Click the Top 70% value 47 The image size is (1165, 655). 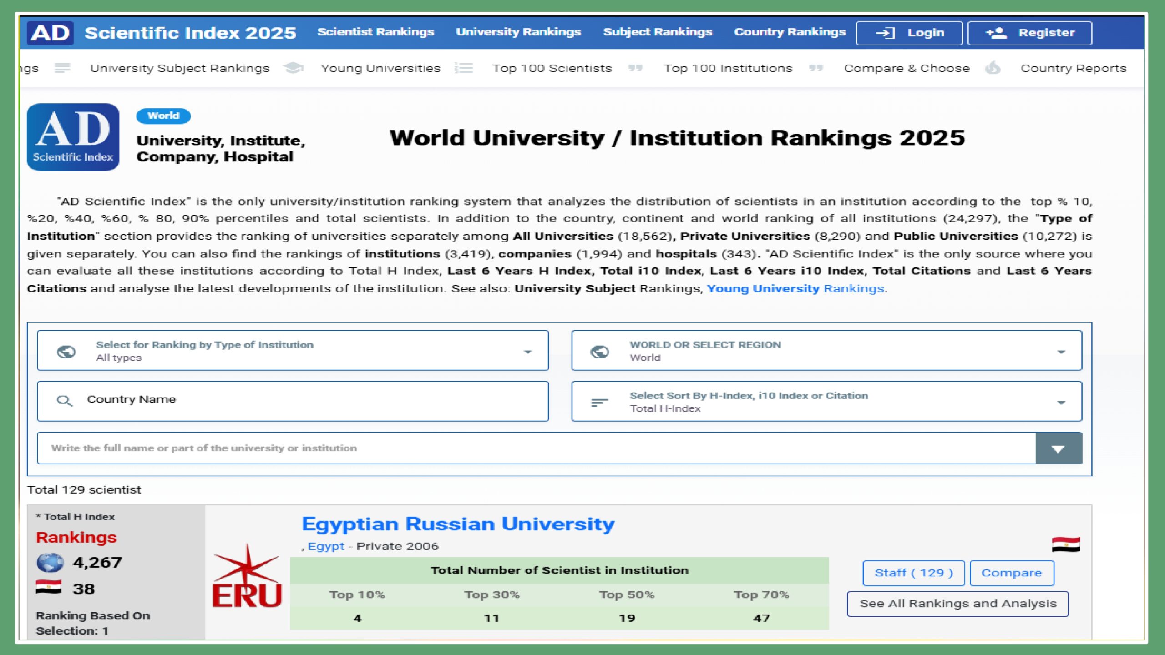coord(761,618)
